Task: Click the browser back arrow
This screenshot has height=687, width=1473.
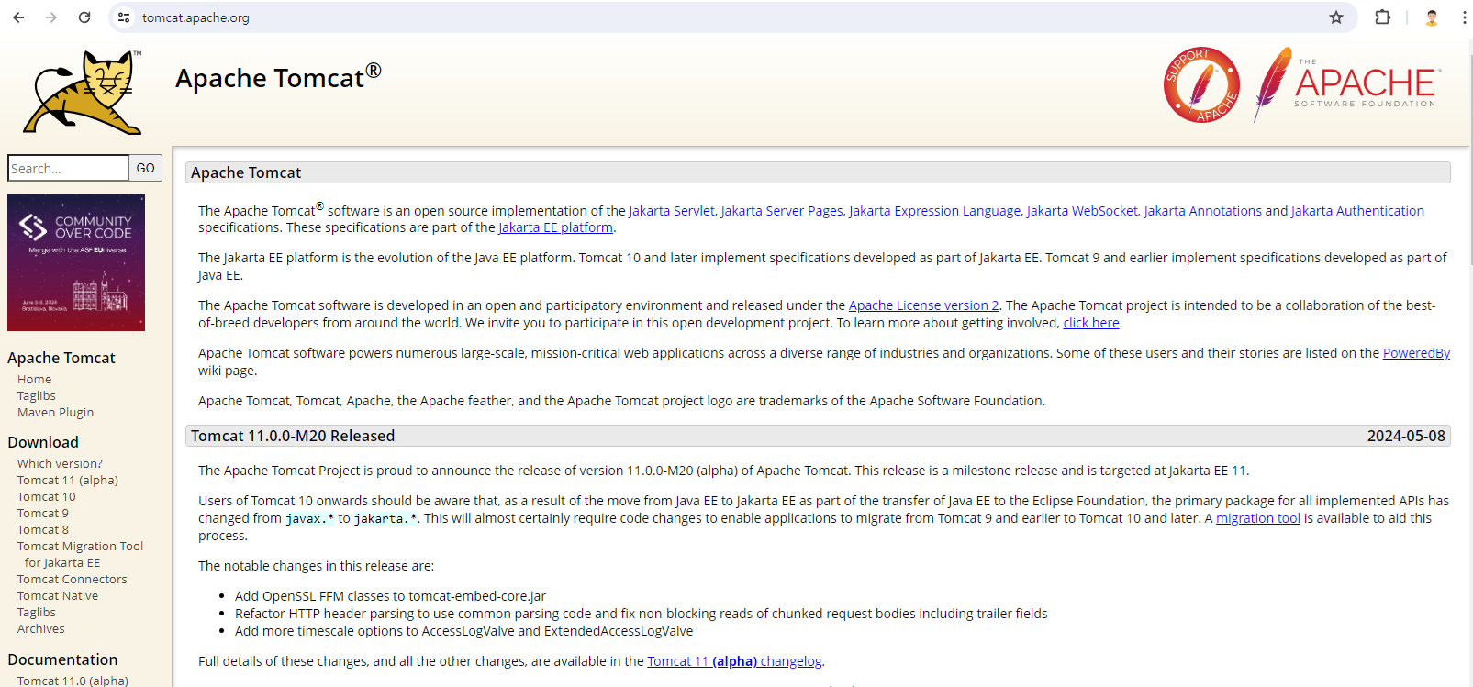Action: [x=18, y=17]
